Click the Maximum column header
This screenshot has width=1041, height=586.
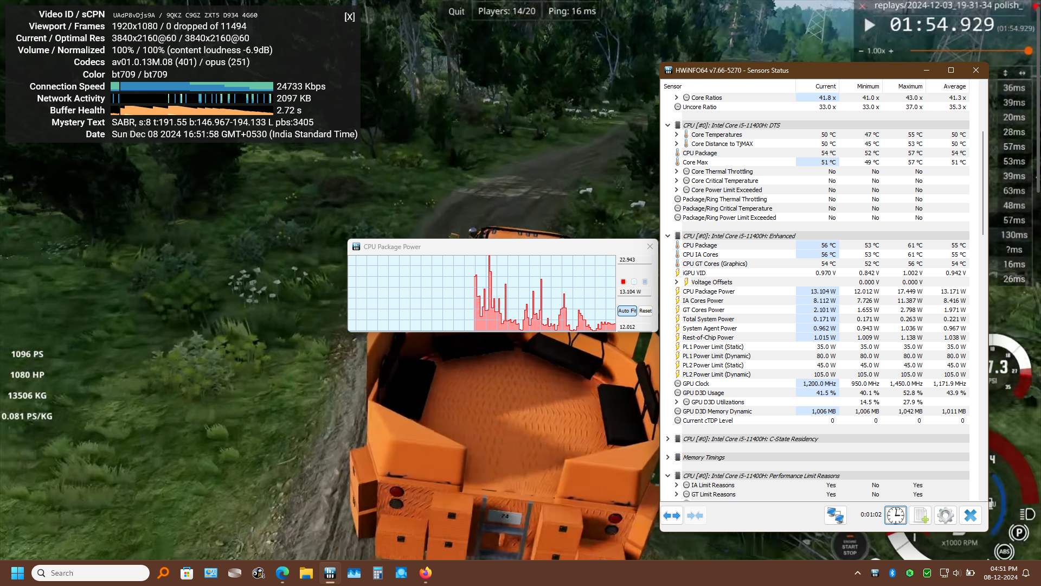coord(910,86)
